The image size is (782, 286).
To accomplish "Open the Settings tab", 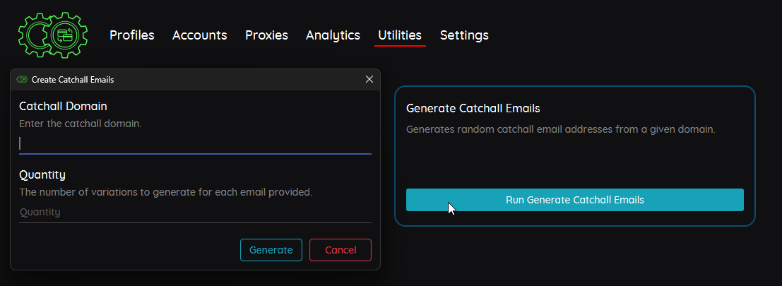I will (464, 35).
